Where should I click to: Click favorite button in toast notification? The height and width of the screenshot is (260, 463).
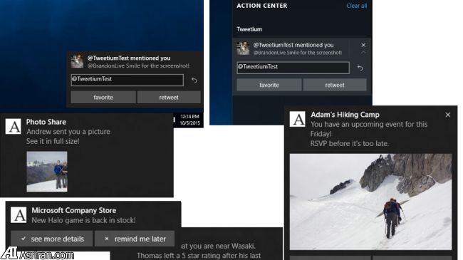(103, 97)
